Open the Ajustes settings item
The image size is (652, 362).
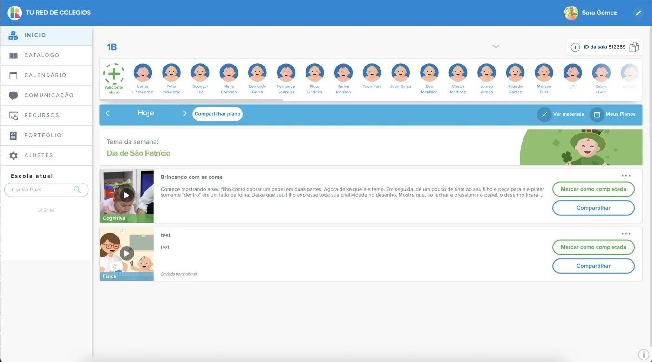pos(46,155)
